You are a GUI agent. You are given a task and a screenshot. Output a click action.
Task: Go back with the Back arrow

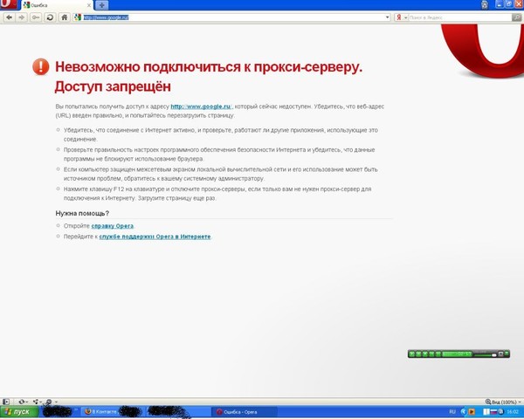coord(9,17)
